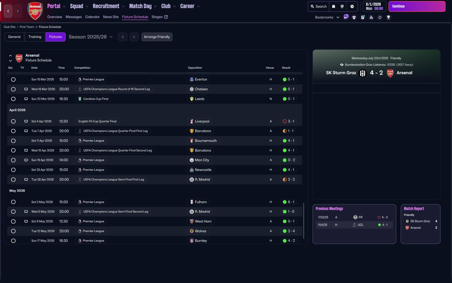Click the Continue button
Image resolution: width=452 pixels, height=283 pixels.
[x=417, y=6]
